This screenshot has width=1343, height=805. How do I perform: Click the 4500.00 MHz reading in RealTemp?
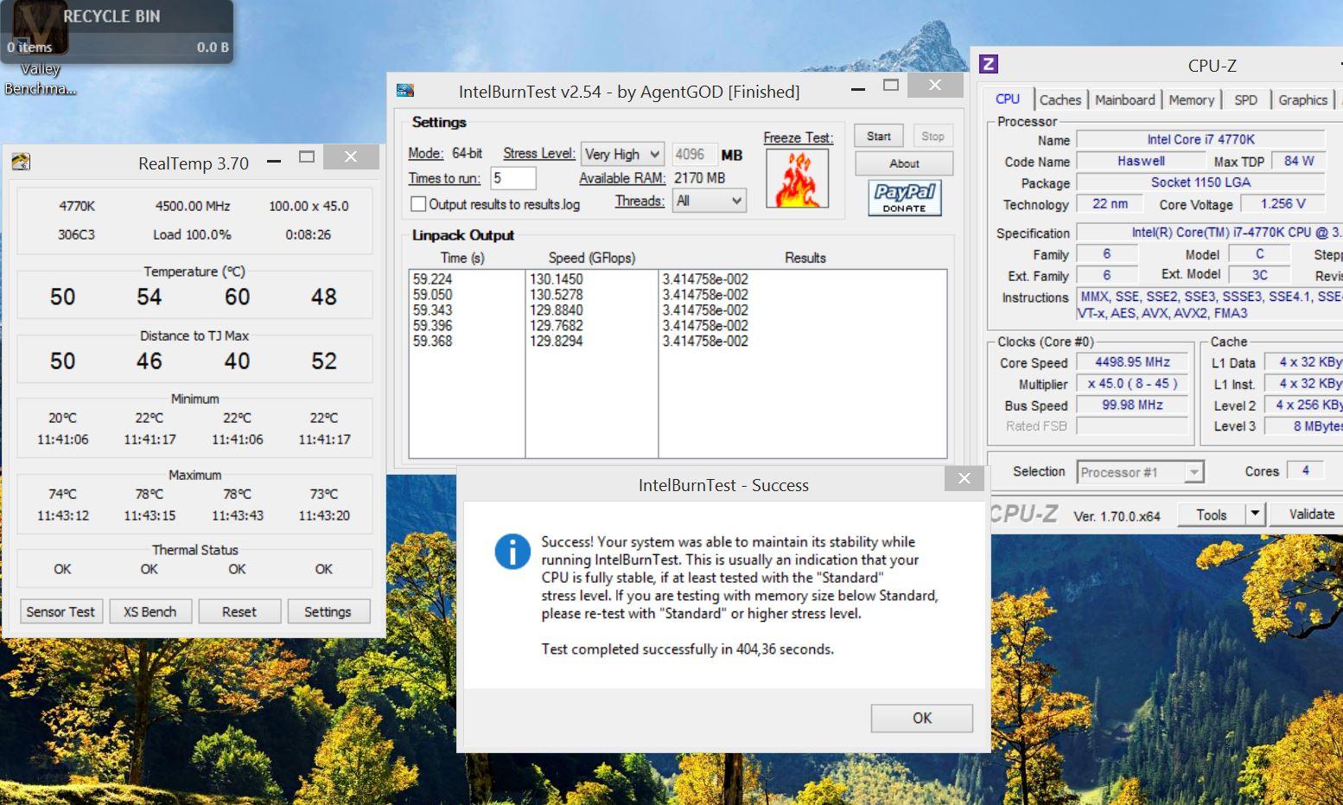pos(193,206)
